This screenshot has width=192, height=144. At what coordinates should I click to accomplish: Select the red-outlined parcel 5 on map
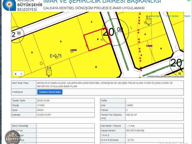coord(97,39)
